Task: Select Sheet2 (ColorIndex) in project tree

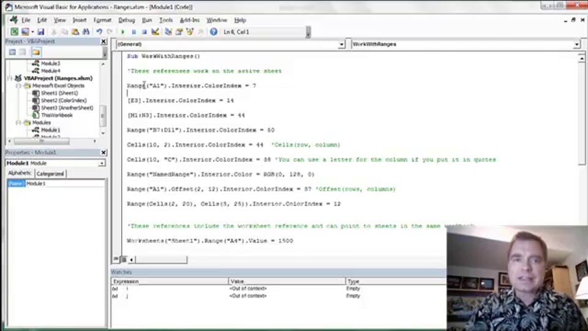Action: pyautogui.click(x=63, y=100)
